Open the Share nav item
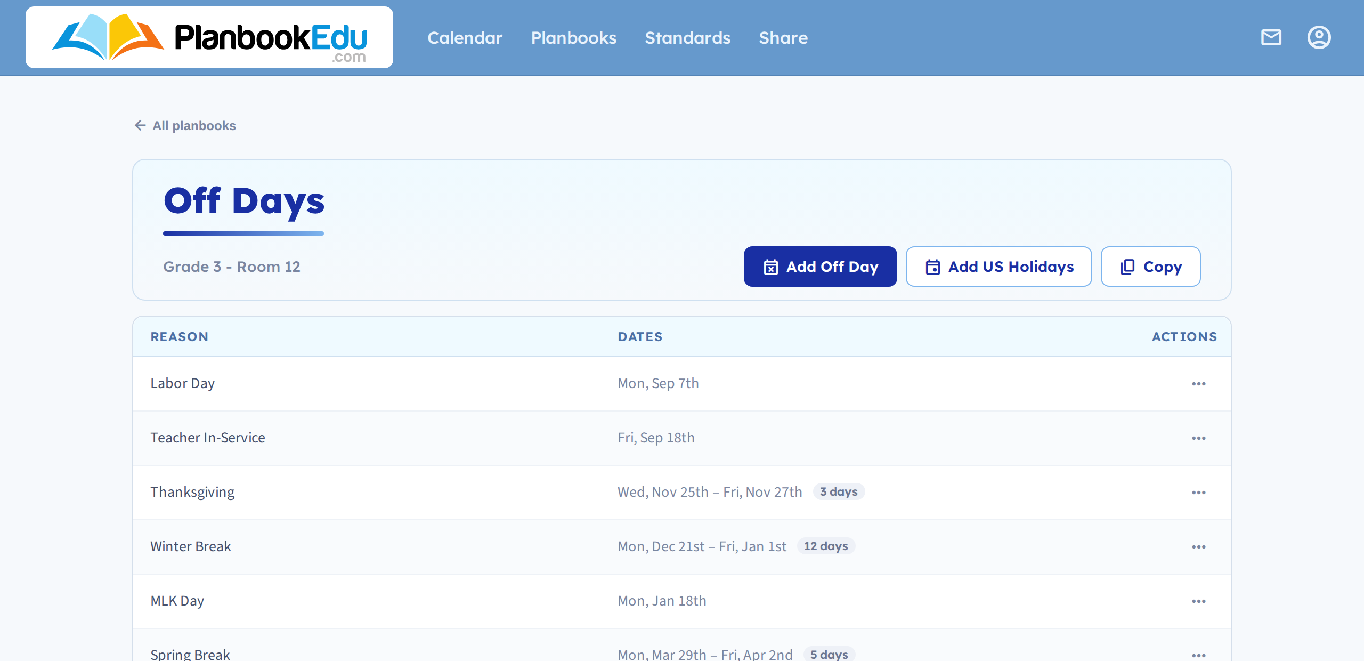The image size is (1364, 661). [783, 38]
